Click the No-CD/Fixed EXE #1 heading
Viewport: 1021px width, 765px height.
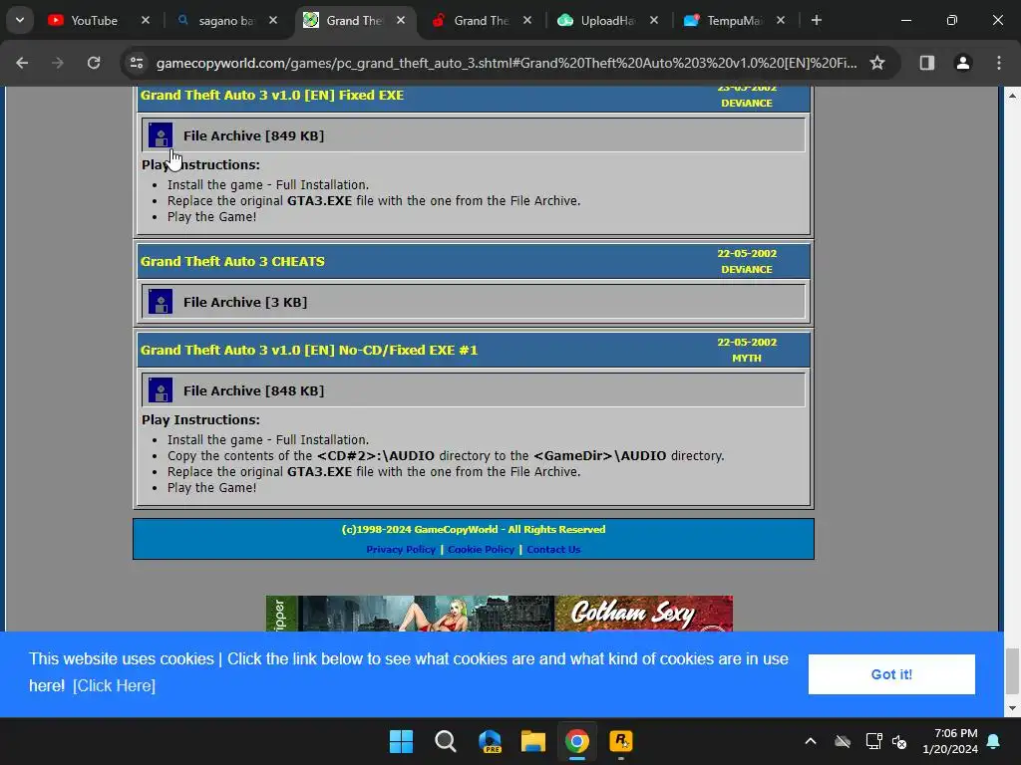tap(309, 350)
